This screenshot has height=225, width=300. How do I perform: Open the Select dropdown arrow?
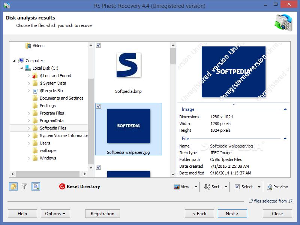pyautogui.click(x=259, y=187)
